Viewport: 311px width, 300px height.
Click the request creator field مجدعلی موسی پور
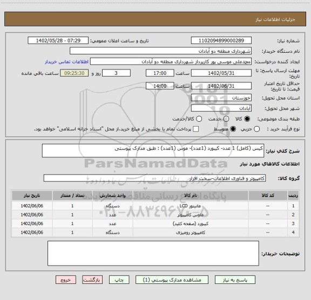(x=171, y=61)
